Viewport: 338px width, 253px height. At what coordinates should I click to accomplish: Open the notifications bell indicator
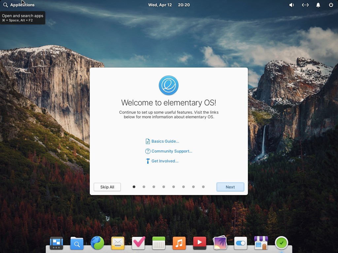[318, 5]
